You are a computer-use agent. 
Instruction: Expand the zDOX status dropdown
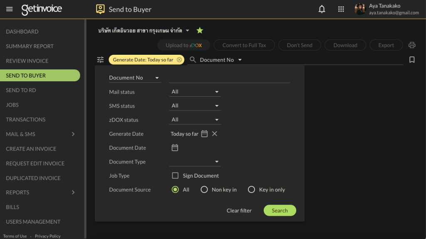pyautogui.click(x=195, y=119)
